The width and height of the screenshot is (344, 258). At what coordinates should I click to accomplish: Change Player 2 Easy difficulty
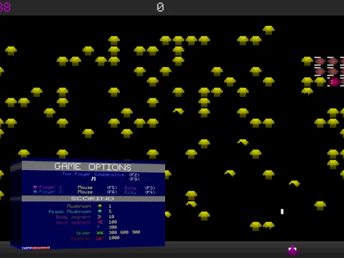point(130,192)
